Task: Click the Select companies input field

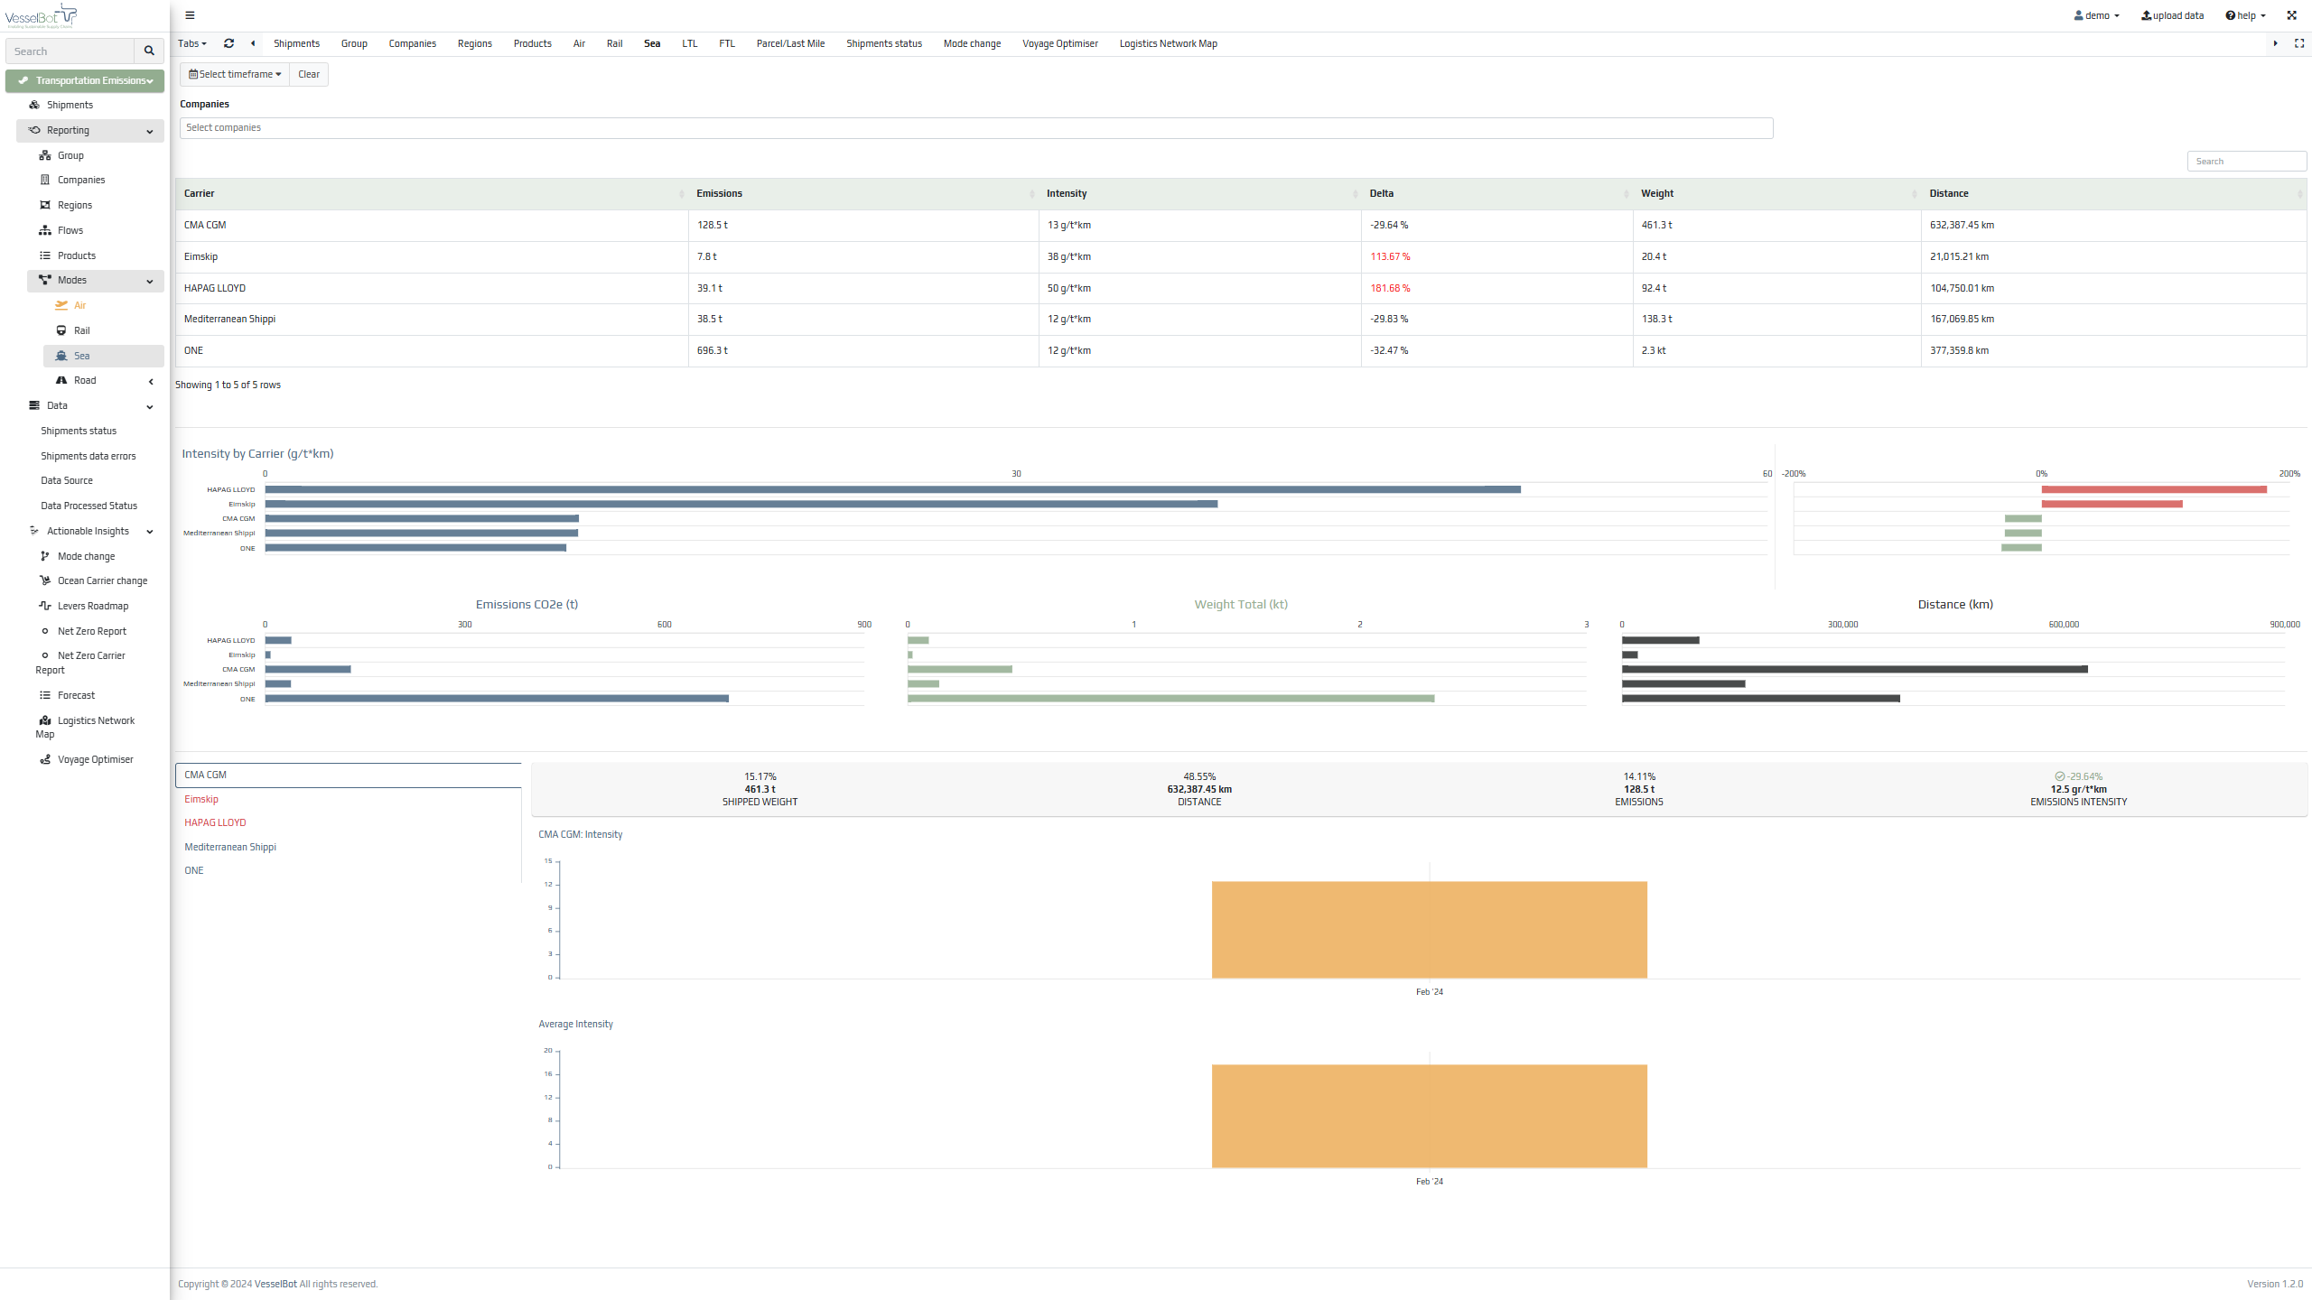Action: (975, 128)
